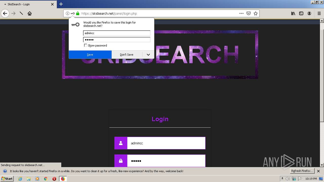Save page to Pocket
324x182 pixels.
tap(249, 13)
